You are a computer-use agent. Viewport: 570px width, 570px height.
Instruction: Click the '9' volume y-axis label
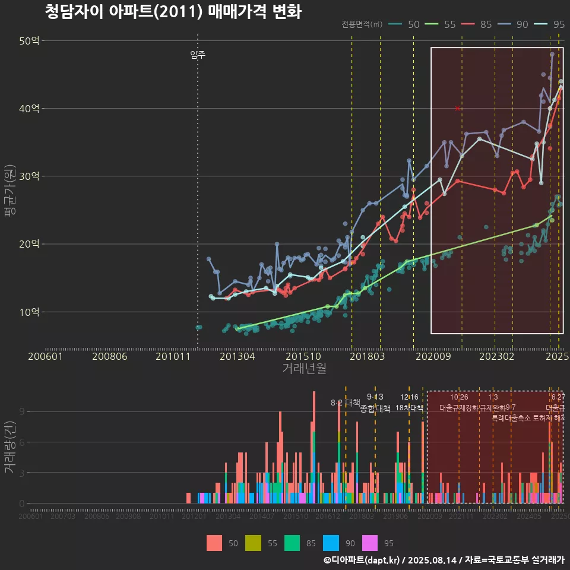coord(22,411)
